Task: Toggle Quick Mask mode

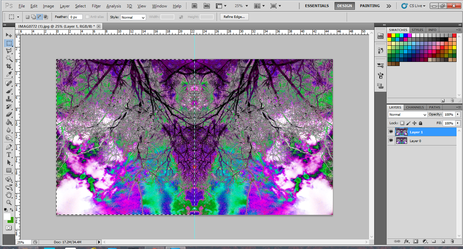Action: [9, 228]
